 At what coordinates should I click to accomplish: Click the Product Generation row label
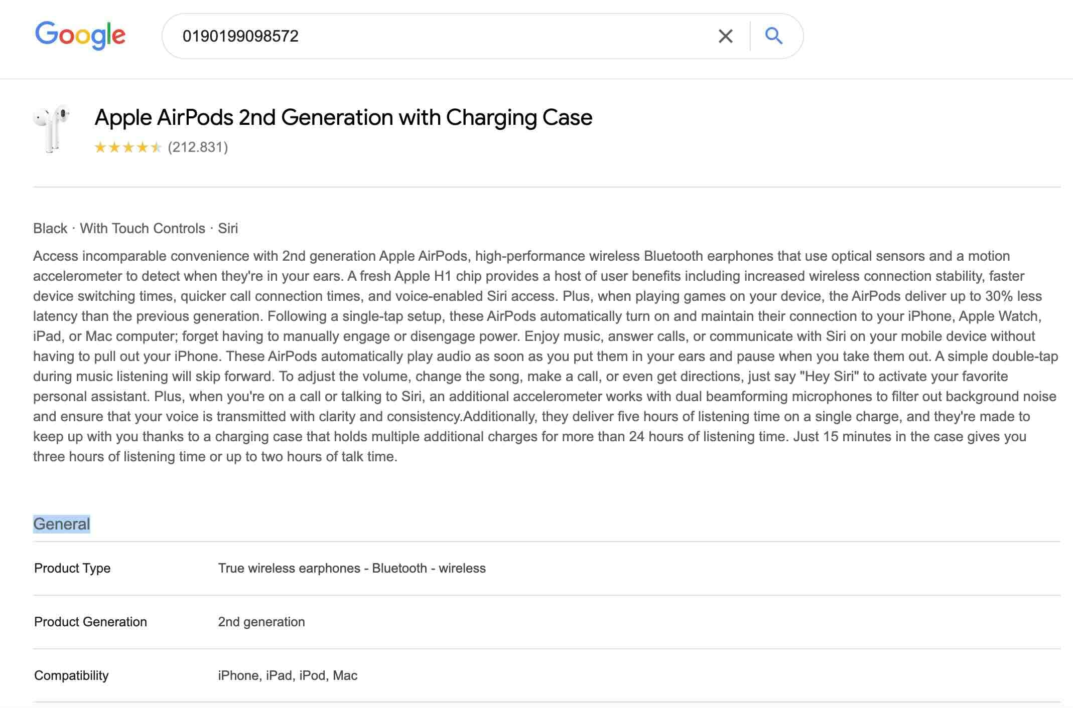tap(90, 622)
